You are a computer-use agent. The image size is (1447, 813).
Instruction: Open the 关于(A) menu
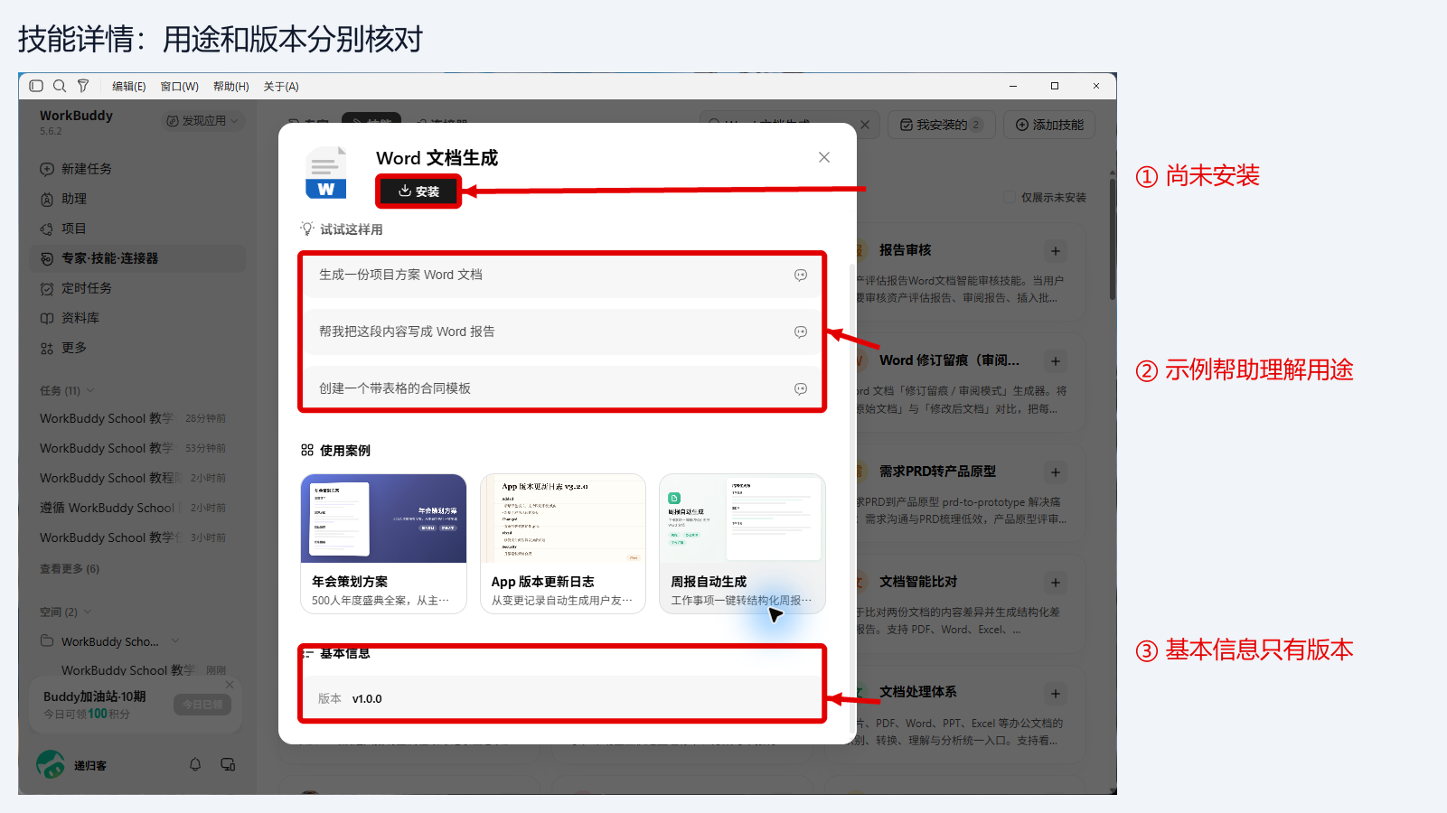[x=281, y=86]
